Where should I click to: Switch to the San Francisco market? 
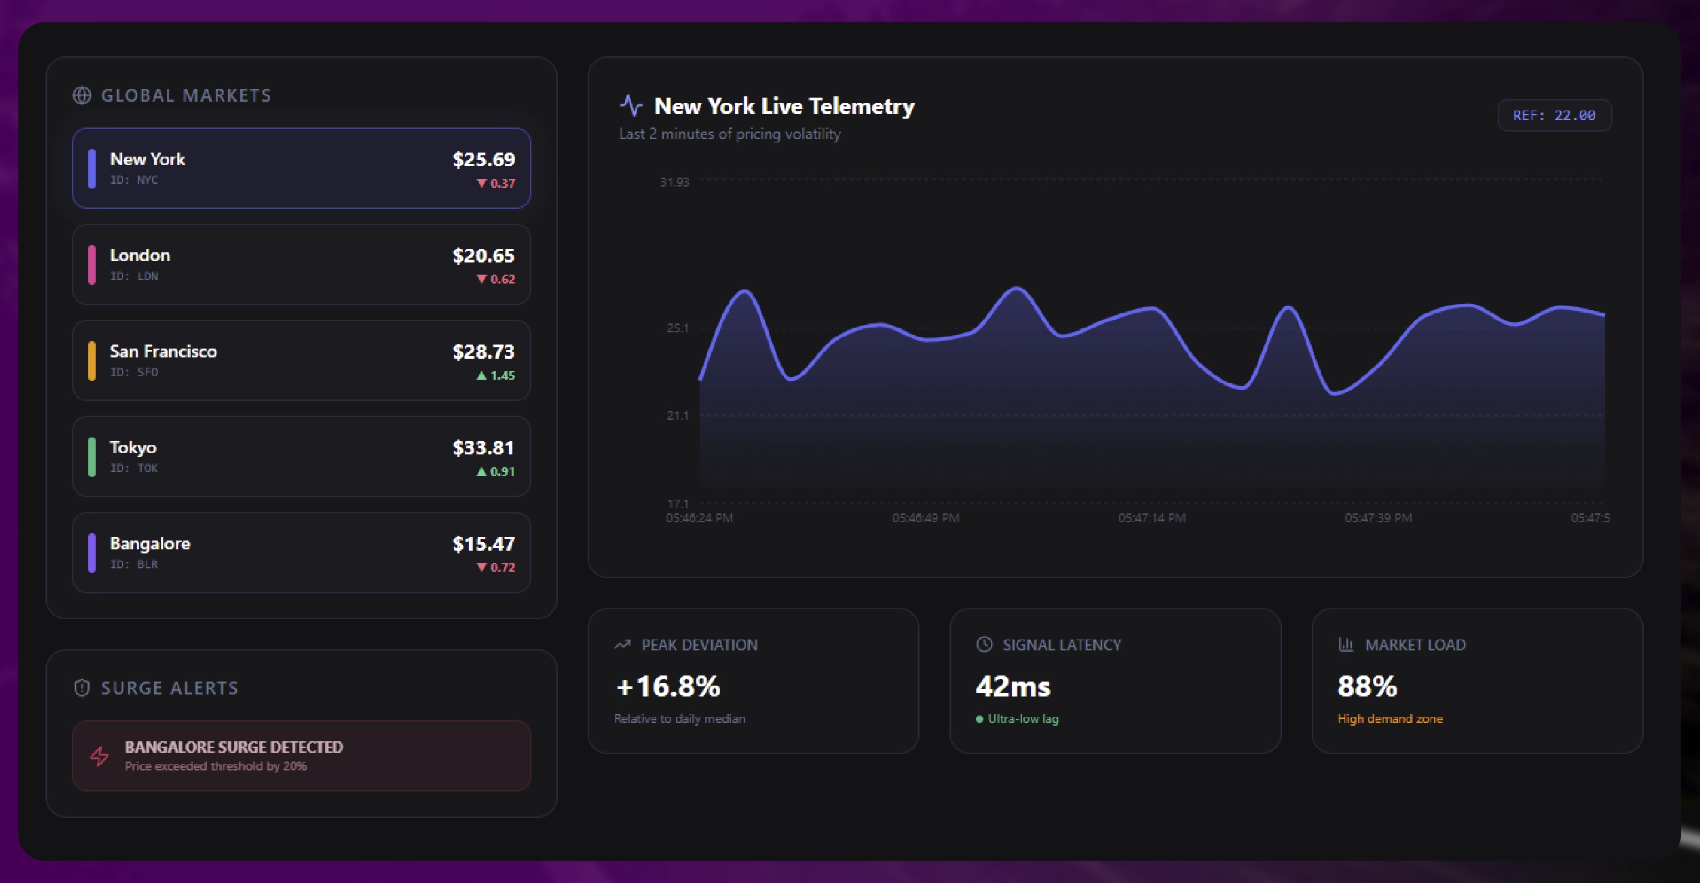pyautogui.click(x=301, y=361)
